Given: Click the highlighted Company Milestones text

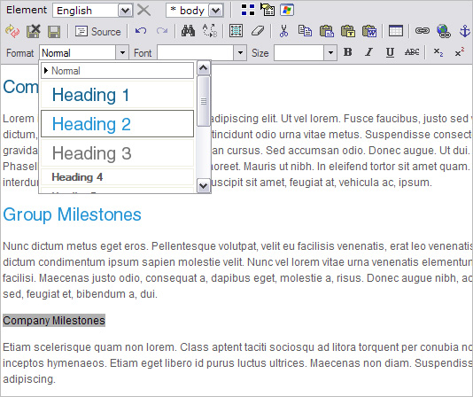Looking at the screenshot, I should 54,320.
